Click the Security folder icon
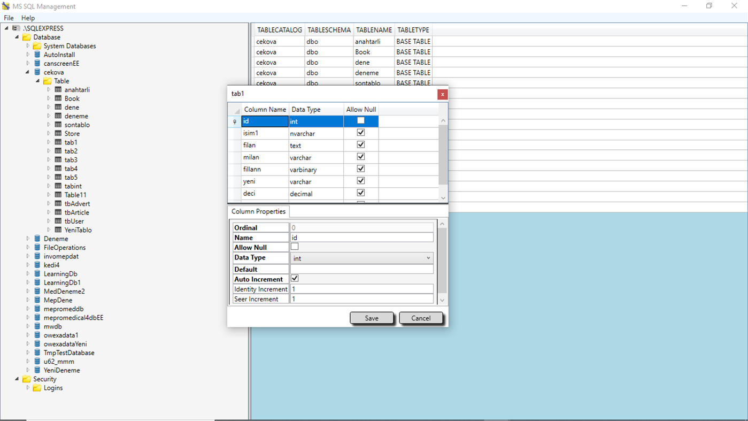748x421 pixels. click(27, 379)
